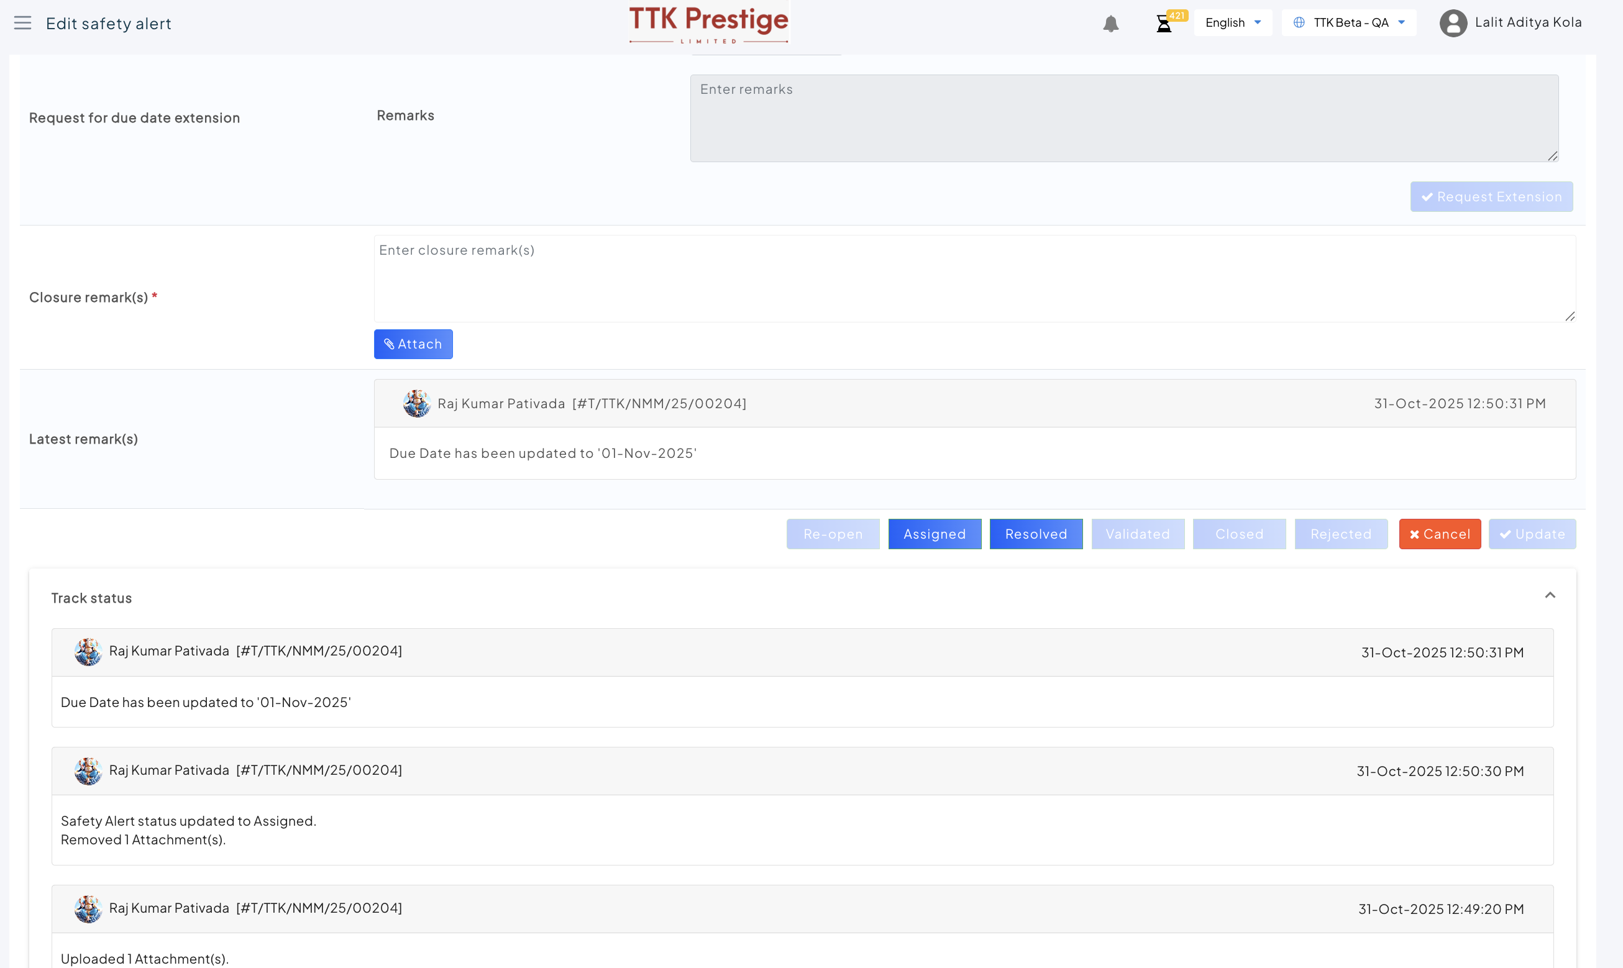The width and height of the screenshot is (1623, 968).
Task: Click the user profile avatar icon
Action: coord(1453,24)
